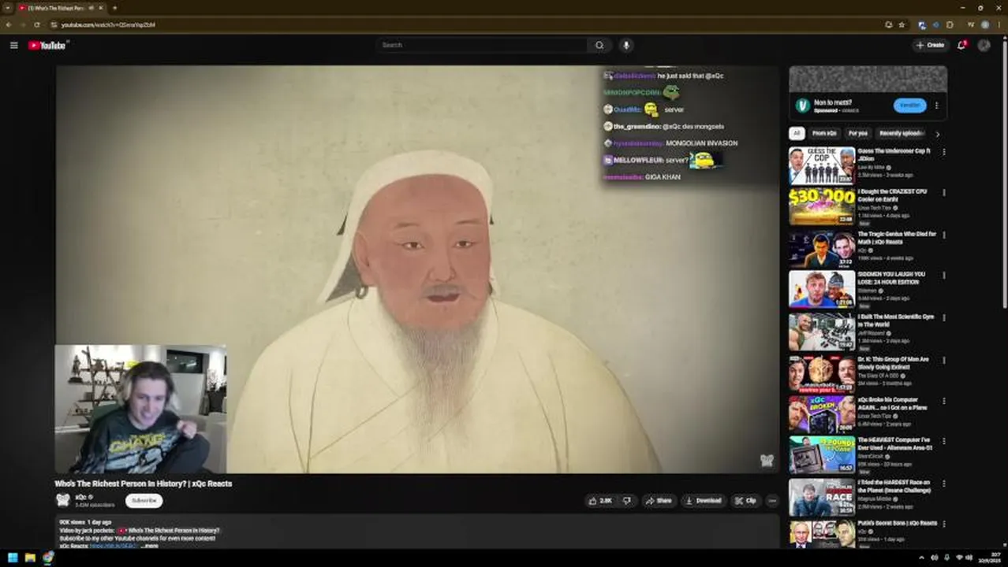Submit search with the magnifier icon
The width and height of the screenshot is (1008, 567).
click(599, 45)
